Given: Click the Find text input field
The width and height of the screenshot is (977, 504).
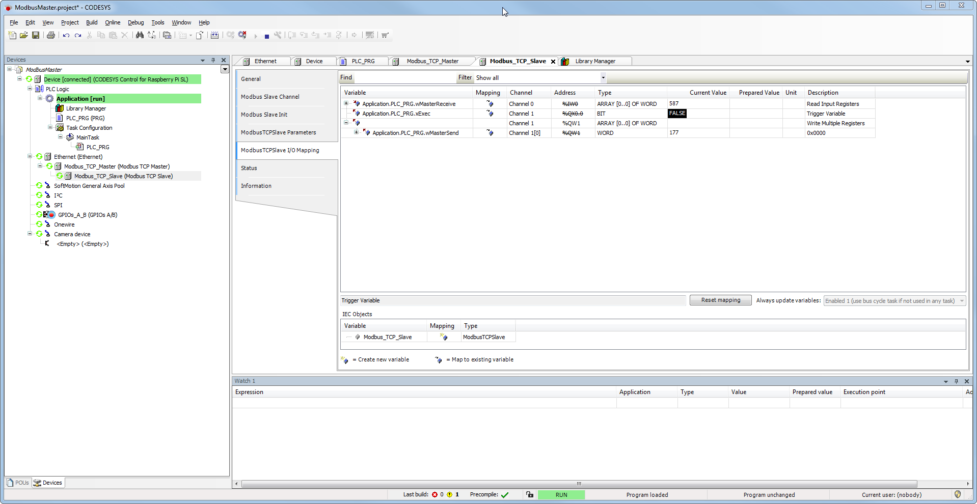Looking at the screenshot, I should tap(404, 78).
